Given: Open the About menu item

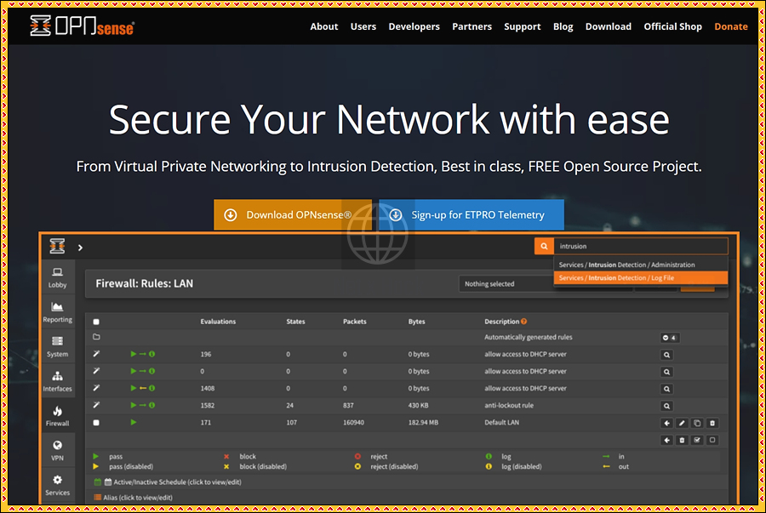Looking at the screenshot, I should pos(324,26).
